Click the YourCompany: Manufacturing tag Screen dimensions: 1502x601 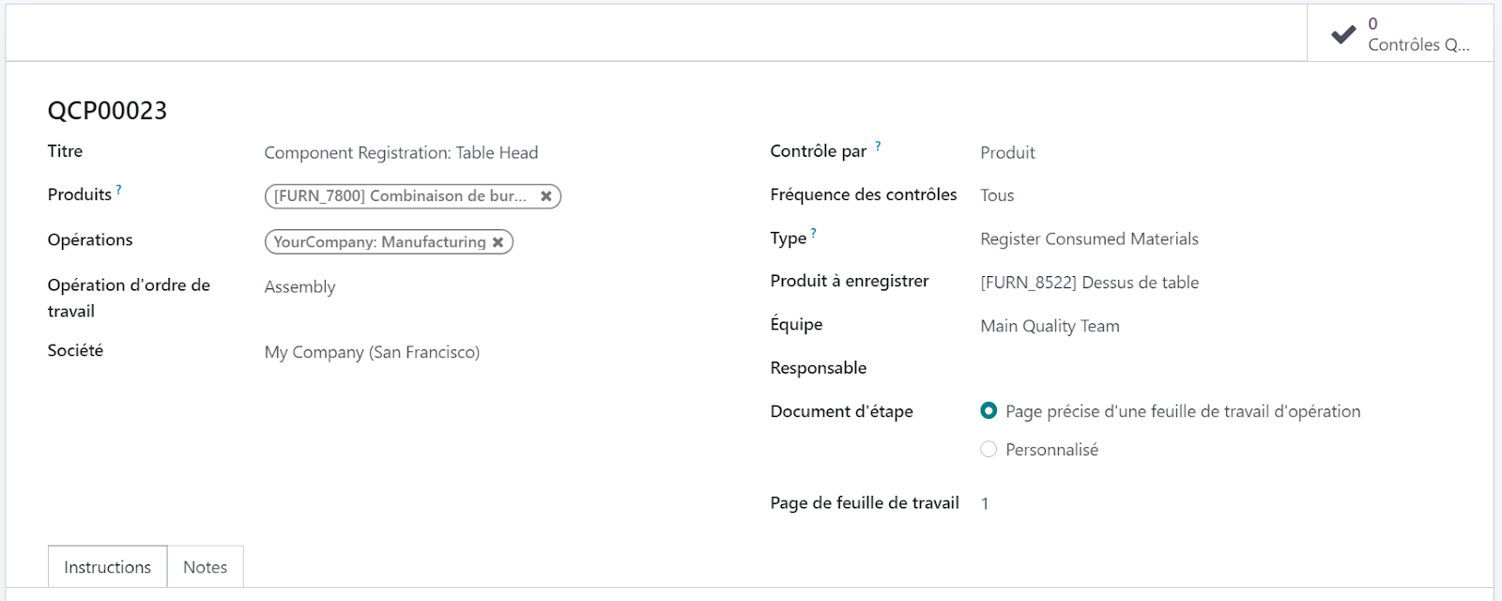tap(379, 242)
